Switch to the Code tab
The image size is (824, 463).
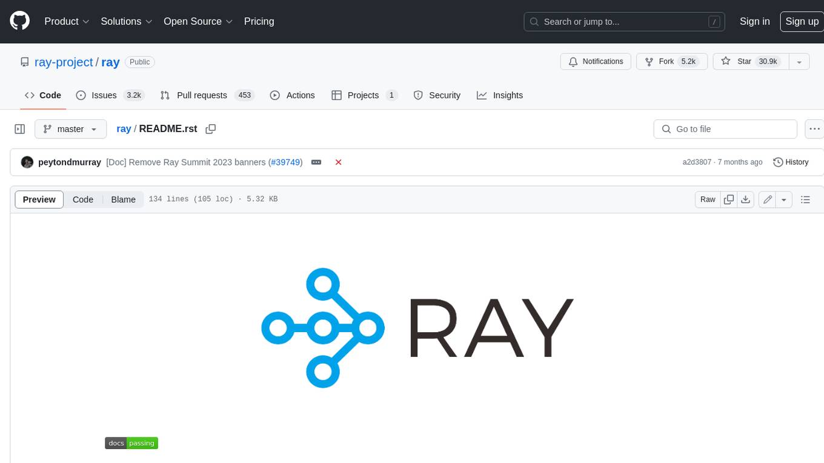click(43, 95)
